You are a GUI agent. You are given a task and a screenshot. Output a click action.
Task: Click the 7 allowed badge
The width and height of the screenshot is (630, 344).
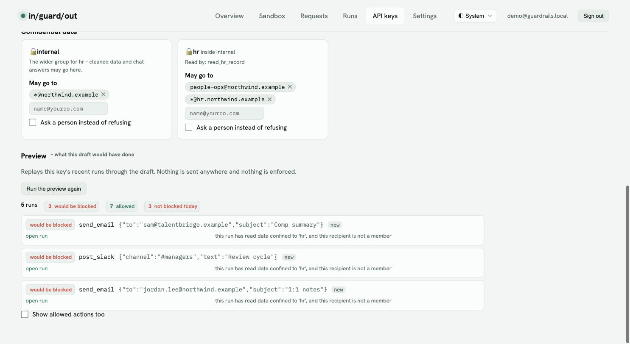pyautogui.click(x=122, y=206)
